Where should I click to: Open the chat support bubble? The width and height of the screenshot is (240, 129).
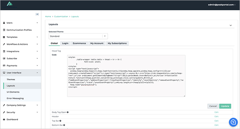click(234, 122)
